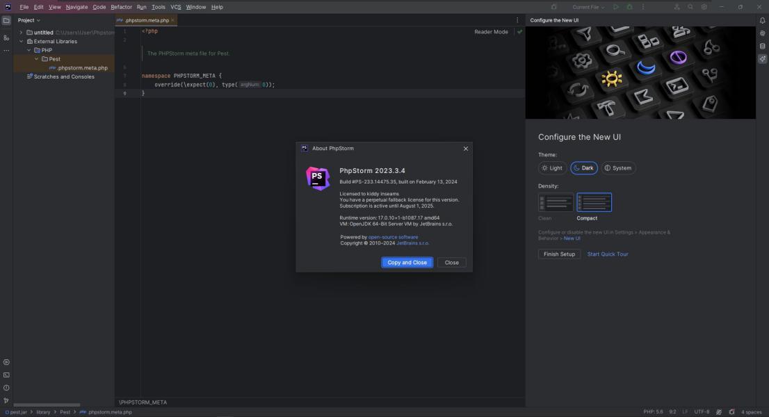Click the Finish Setup button
Screen dimensions: 769x417
[x=559, y=254]
